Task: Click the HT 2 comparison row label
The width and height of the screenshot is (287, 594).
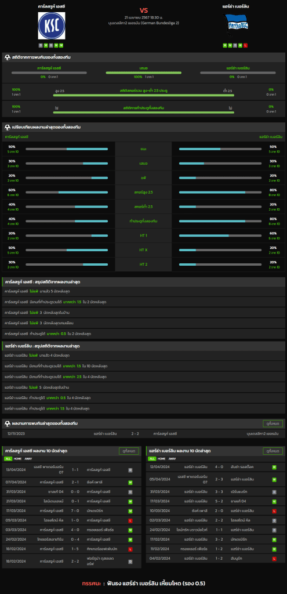Action: [144, 264]
